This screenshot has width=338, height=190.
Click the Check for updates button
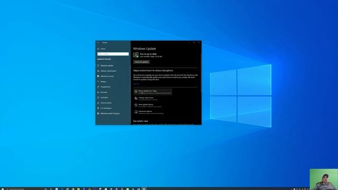click(142, 62)
